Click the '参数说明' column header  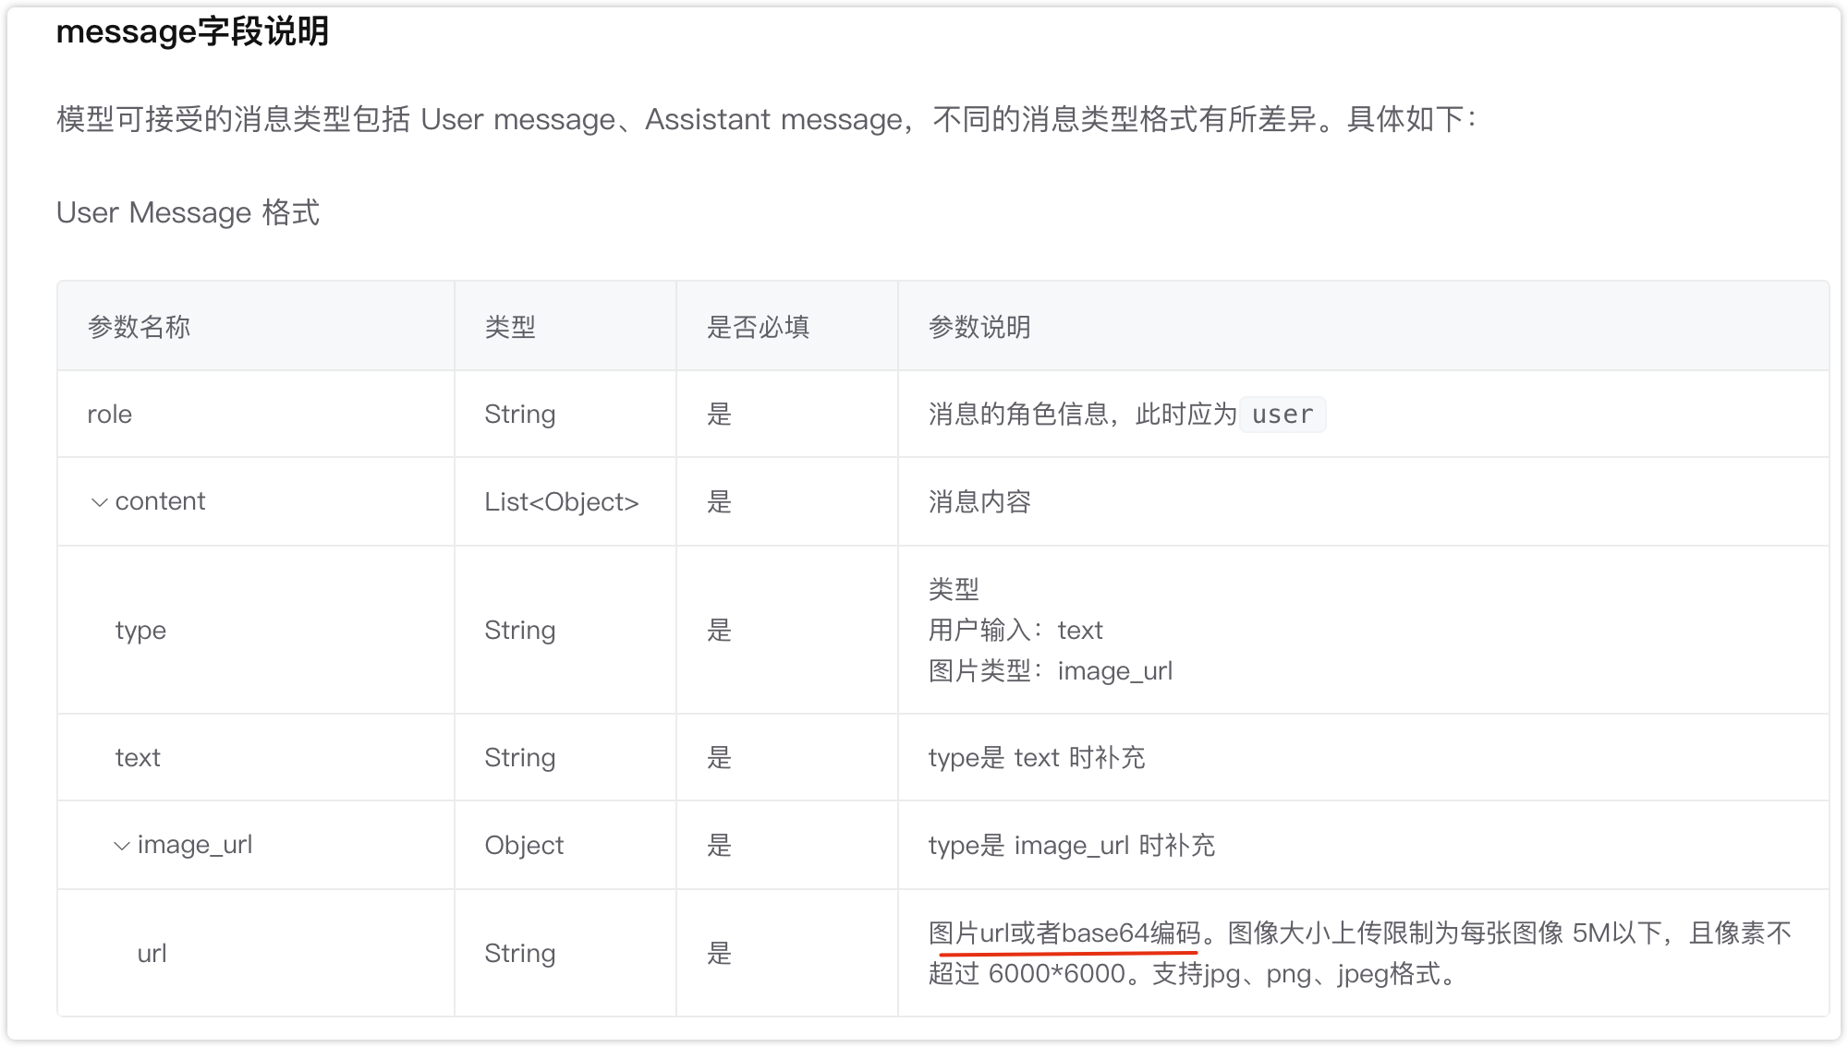click(x=979, y=327)
